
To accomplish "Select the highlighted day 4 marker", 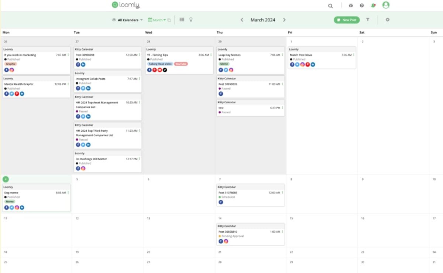I will click(6, 180).
